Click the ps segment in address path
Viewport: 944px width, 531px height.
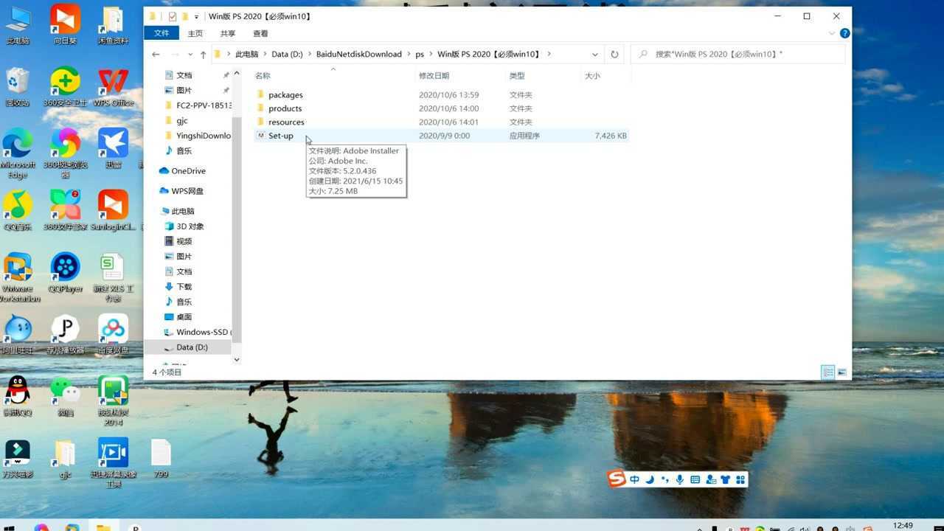420,54
